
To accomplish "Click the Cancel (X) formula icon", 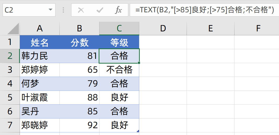I will click(81, 10).
